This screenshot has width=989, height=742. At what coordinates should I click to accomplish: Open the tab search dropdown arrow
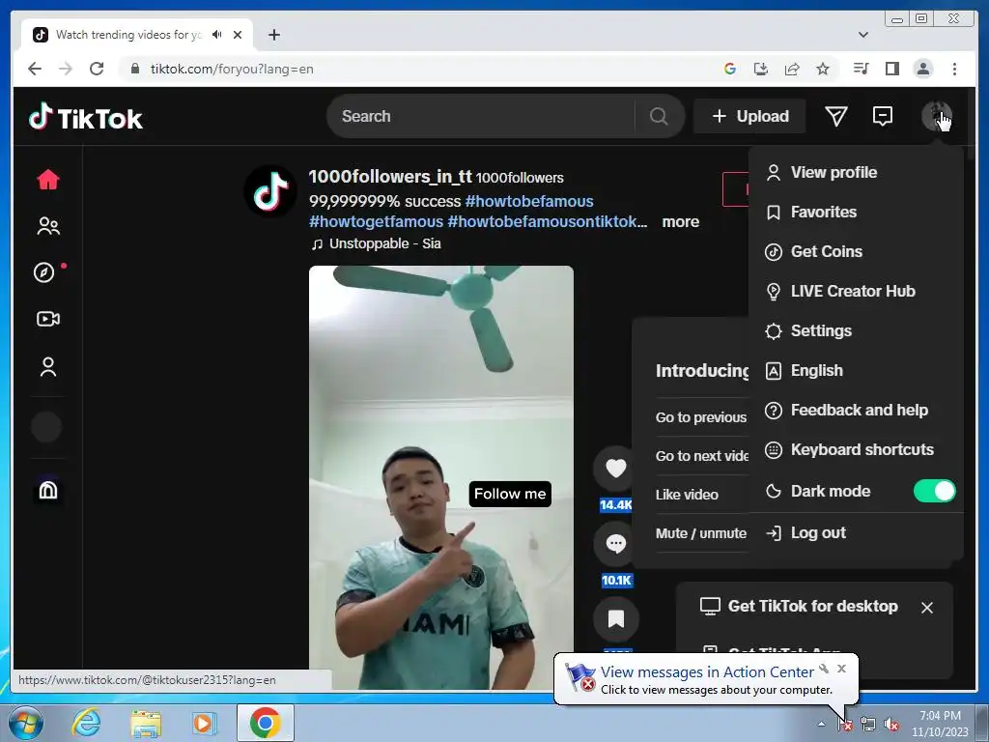tap(862, 35)
